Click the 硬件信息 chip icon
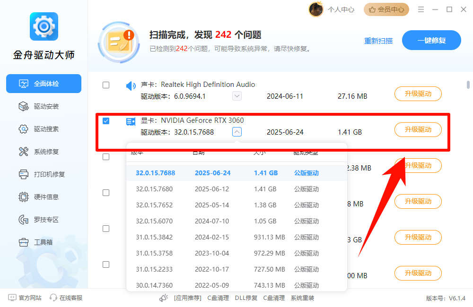This screenshot has width=473, height=307. coord(24,197)
